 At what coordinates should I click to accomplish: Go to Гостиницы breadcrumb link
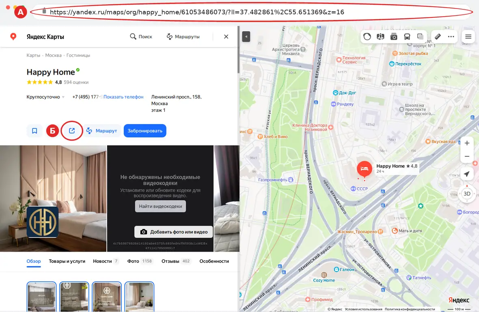78,55
